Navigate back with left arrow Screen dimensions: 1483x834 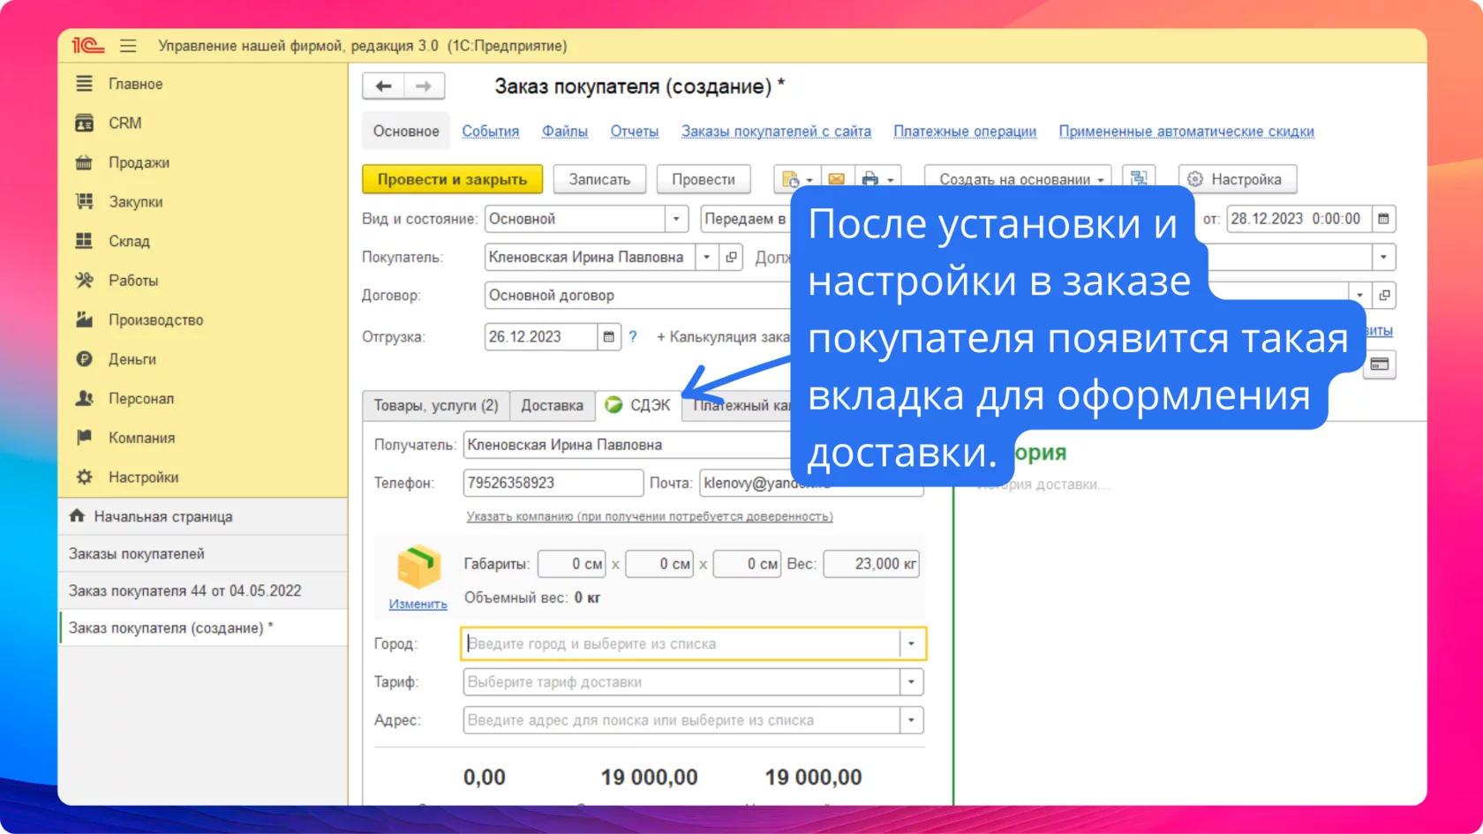tap(383, 86)
